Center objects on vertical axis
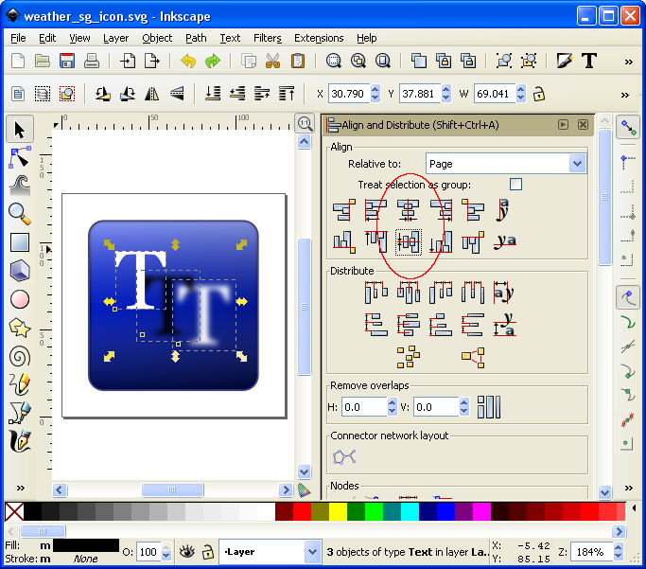 (x=408, y=209)
